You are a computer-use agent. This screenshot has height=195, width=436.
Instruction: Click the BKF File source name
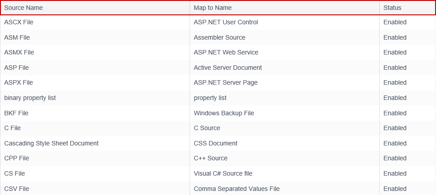pyautogui.click(x=17, y=113)
